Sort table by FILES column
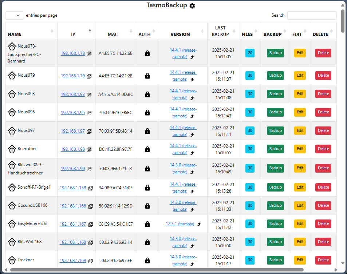Image resolution: width=347 pixels, height=274 pixels. coord(250,31)
